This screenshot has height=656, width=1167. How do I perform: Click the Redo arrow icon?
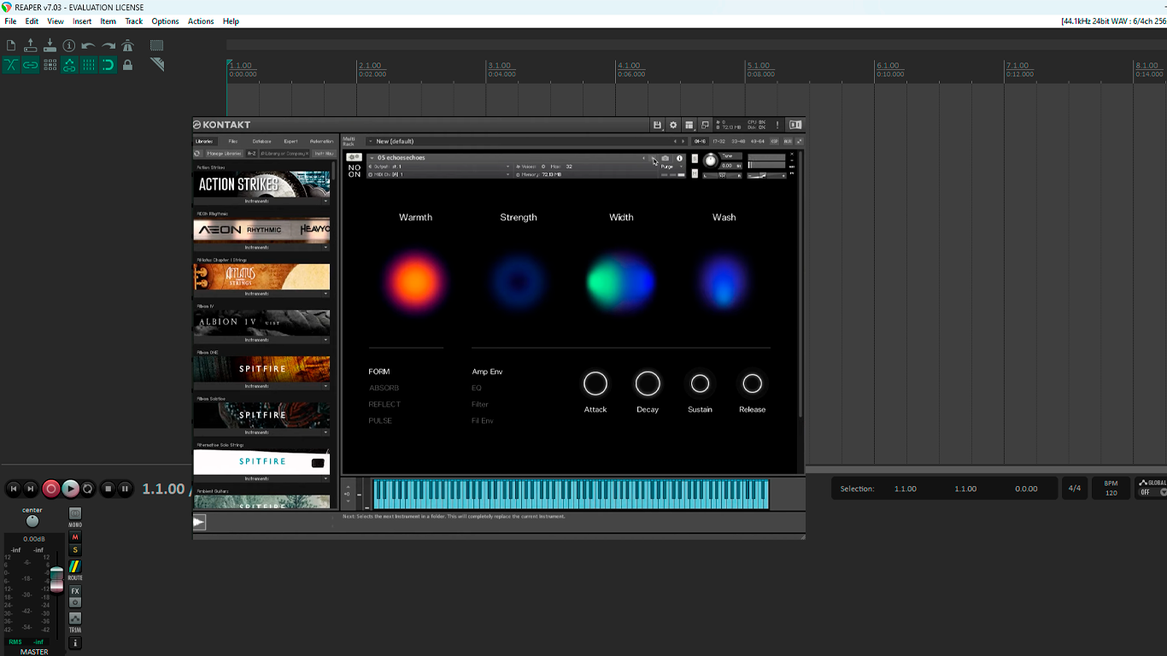tap(108, 45)
